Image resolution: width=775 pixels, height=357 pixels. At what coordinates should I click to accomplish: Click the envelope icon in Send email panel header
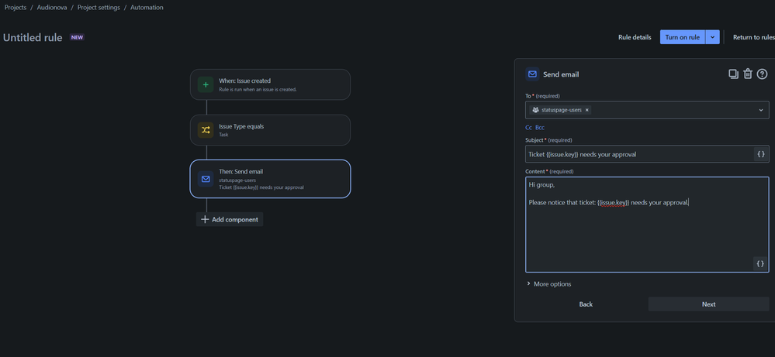(x=532, y=74)
